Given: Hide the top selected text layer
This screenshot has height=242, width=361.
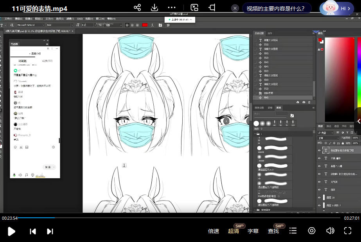Looking at the screenshot, I should (319, 151).
